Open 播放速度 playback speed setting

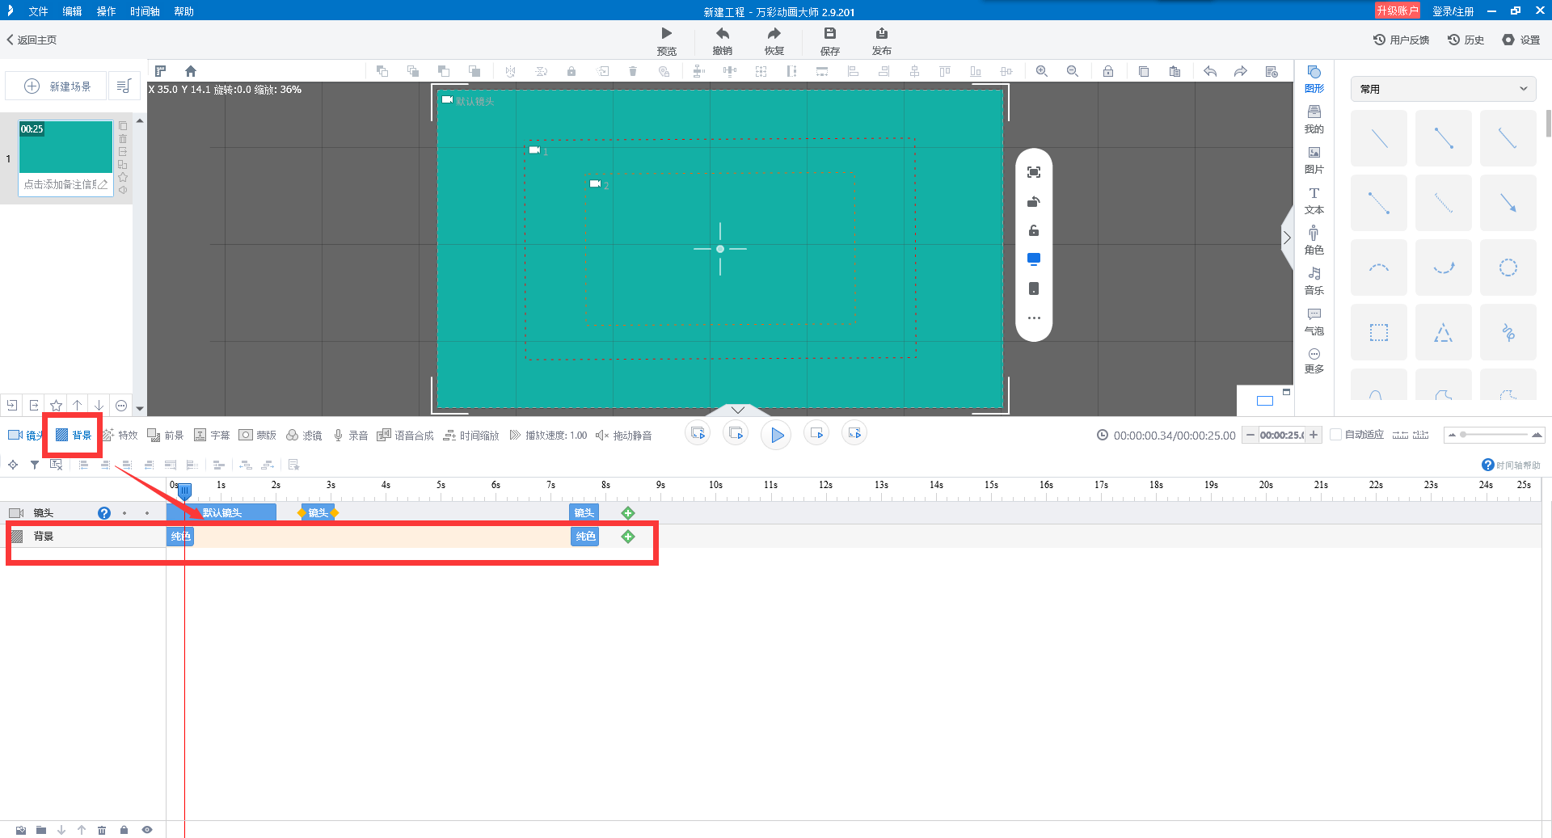[548, 436]
